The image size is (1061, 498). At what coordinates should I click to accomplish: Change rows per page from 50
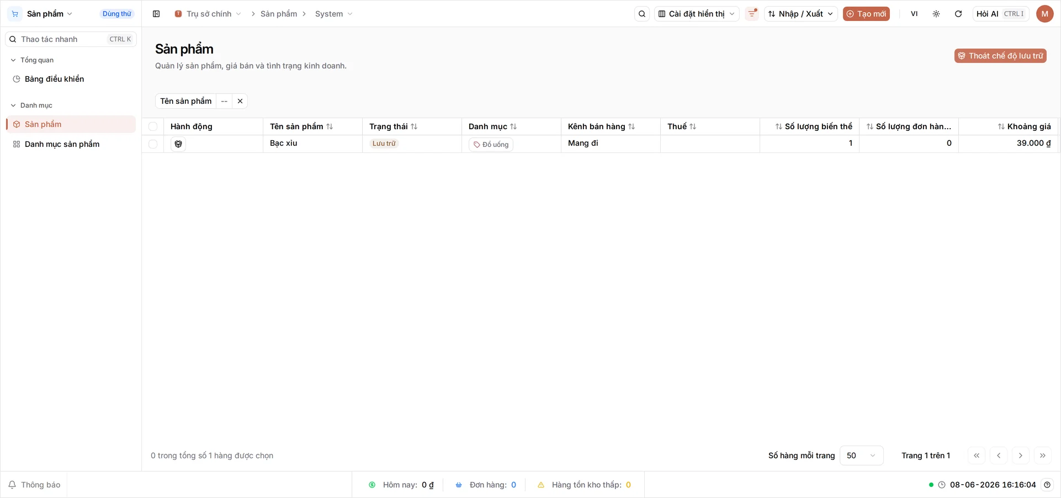click(x=861, y=455)
